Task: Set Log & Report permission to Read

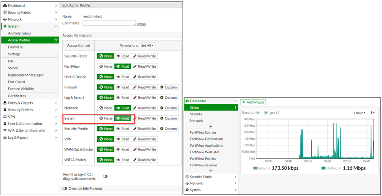Action: coord(123,97)
